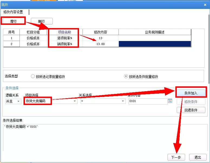Click 下一步 to proceed
The height and width of the screenshot is (163, 210).
tap(176, 157)
